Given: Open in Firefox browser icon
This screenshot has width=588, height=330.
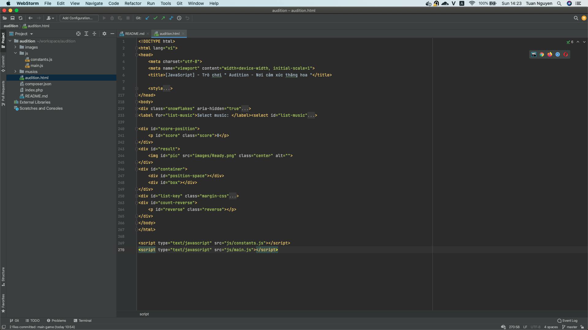Looking at the screenshot, I should 550,54.
